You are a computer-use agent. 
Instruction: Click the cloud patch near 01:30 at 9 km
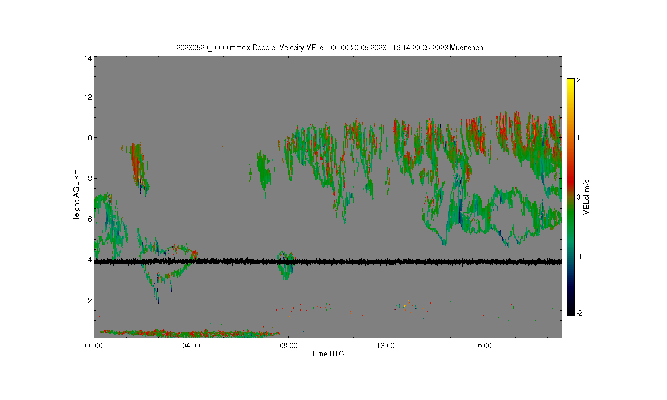pos(139,168)
